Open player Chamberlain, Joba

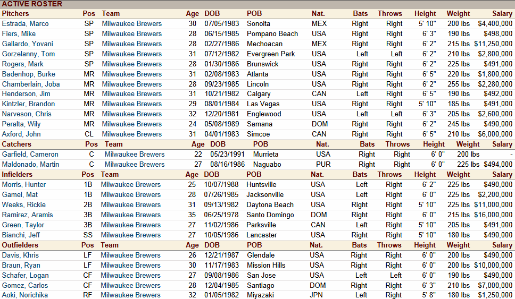(x=31, y=84)
